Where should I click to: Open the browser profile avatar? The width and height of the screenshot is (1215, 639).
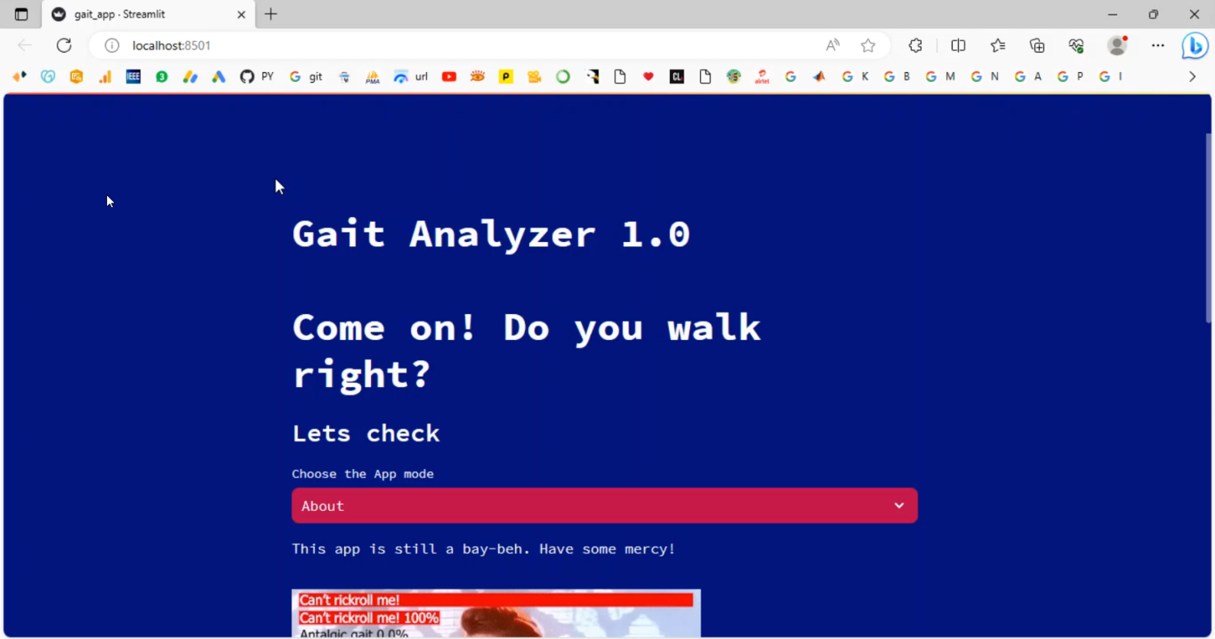coord(1116,45)
